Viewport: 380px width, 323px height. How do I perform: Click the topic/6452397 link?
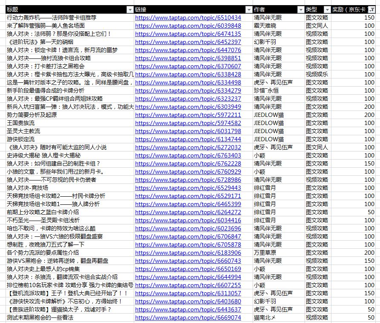[188, 42]
